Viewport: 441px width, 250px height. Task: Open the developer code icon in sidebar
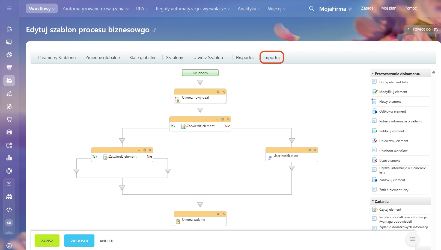coord(9,210)
